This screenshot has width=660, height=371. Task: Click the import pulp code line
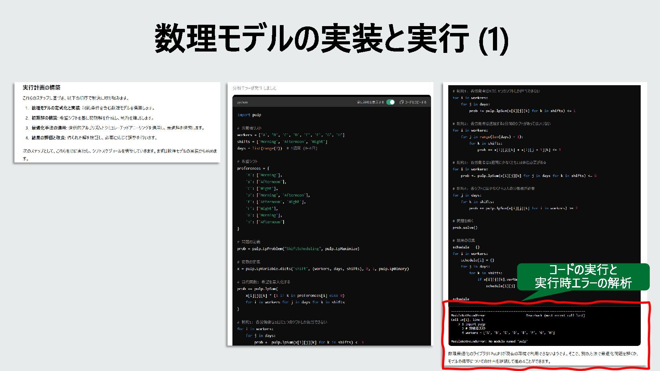coord(249,115)
